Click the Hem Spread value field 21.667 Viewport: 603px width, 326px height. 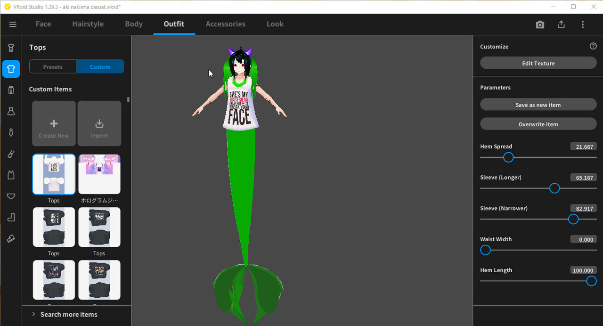click(x=583, y=147)
